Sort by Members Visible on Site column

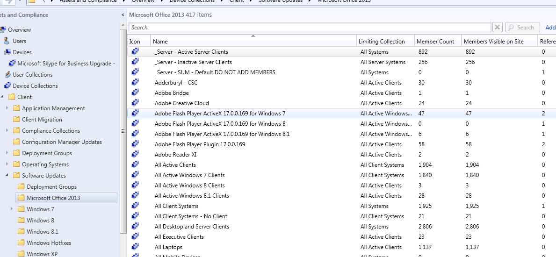coord(499,41)
